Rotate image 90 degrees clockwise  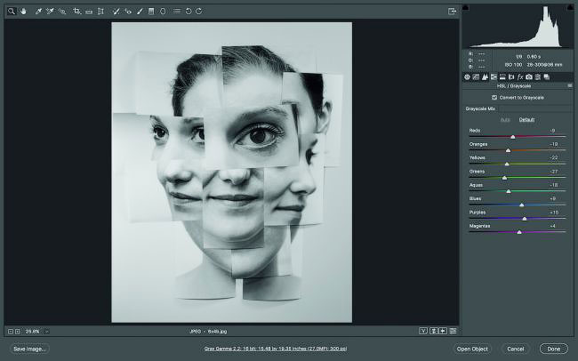click(x=198, y=12)
